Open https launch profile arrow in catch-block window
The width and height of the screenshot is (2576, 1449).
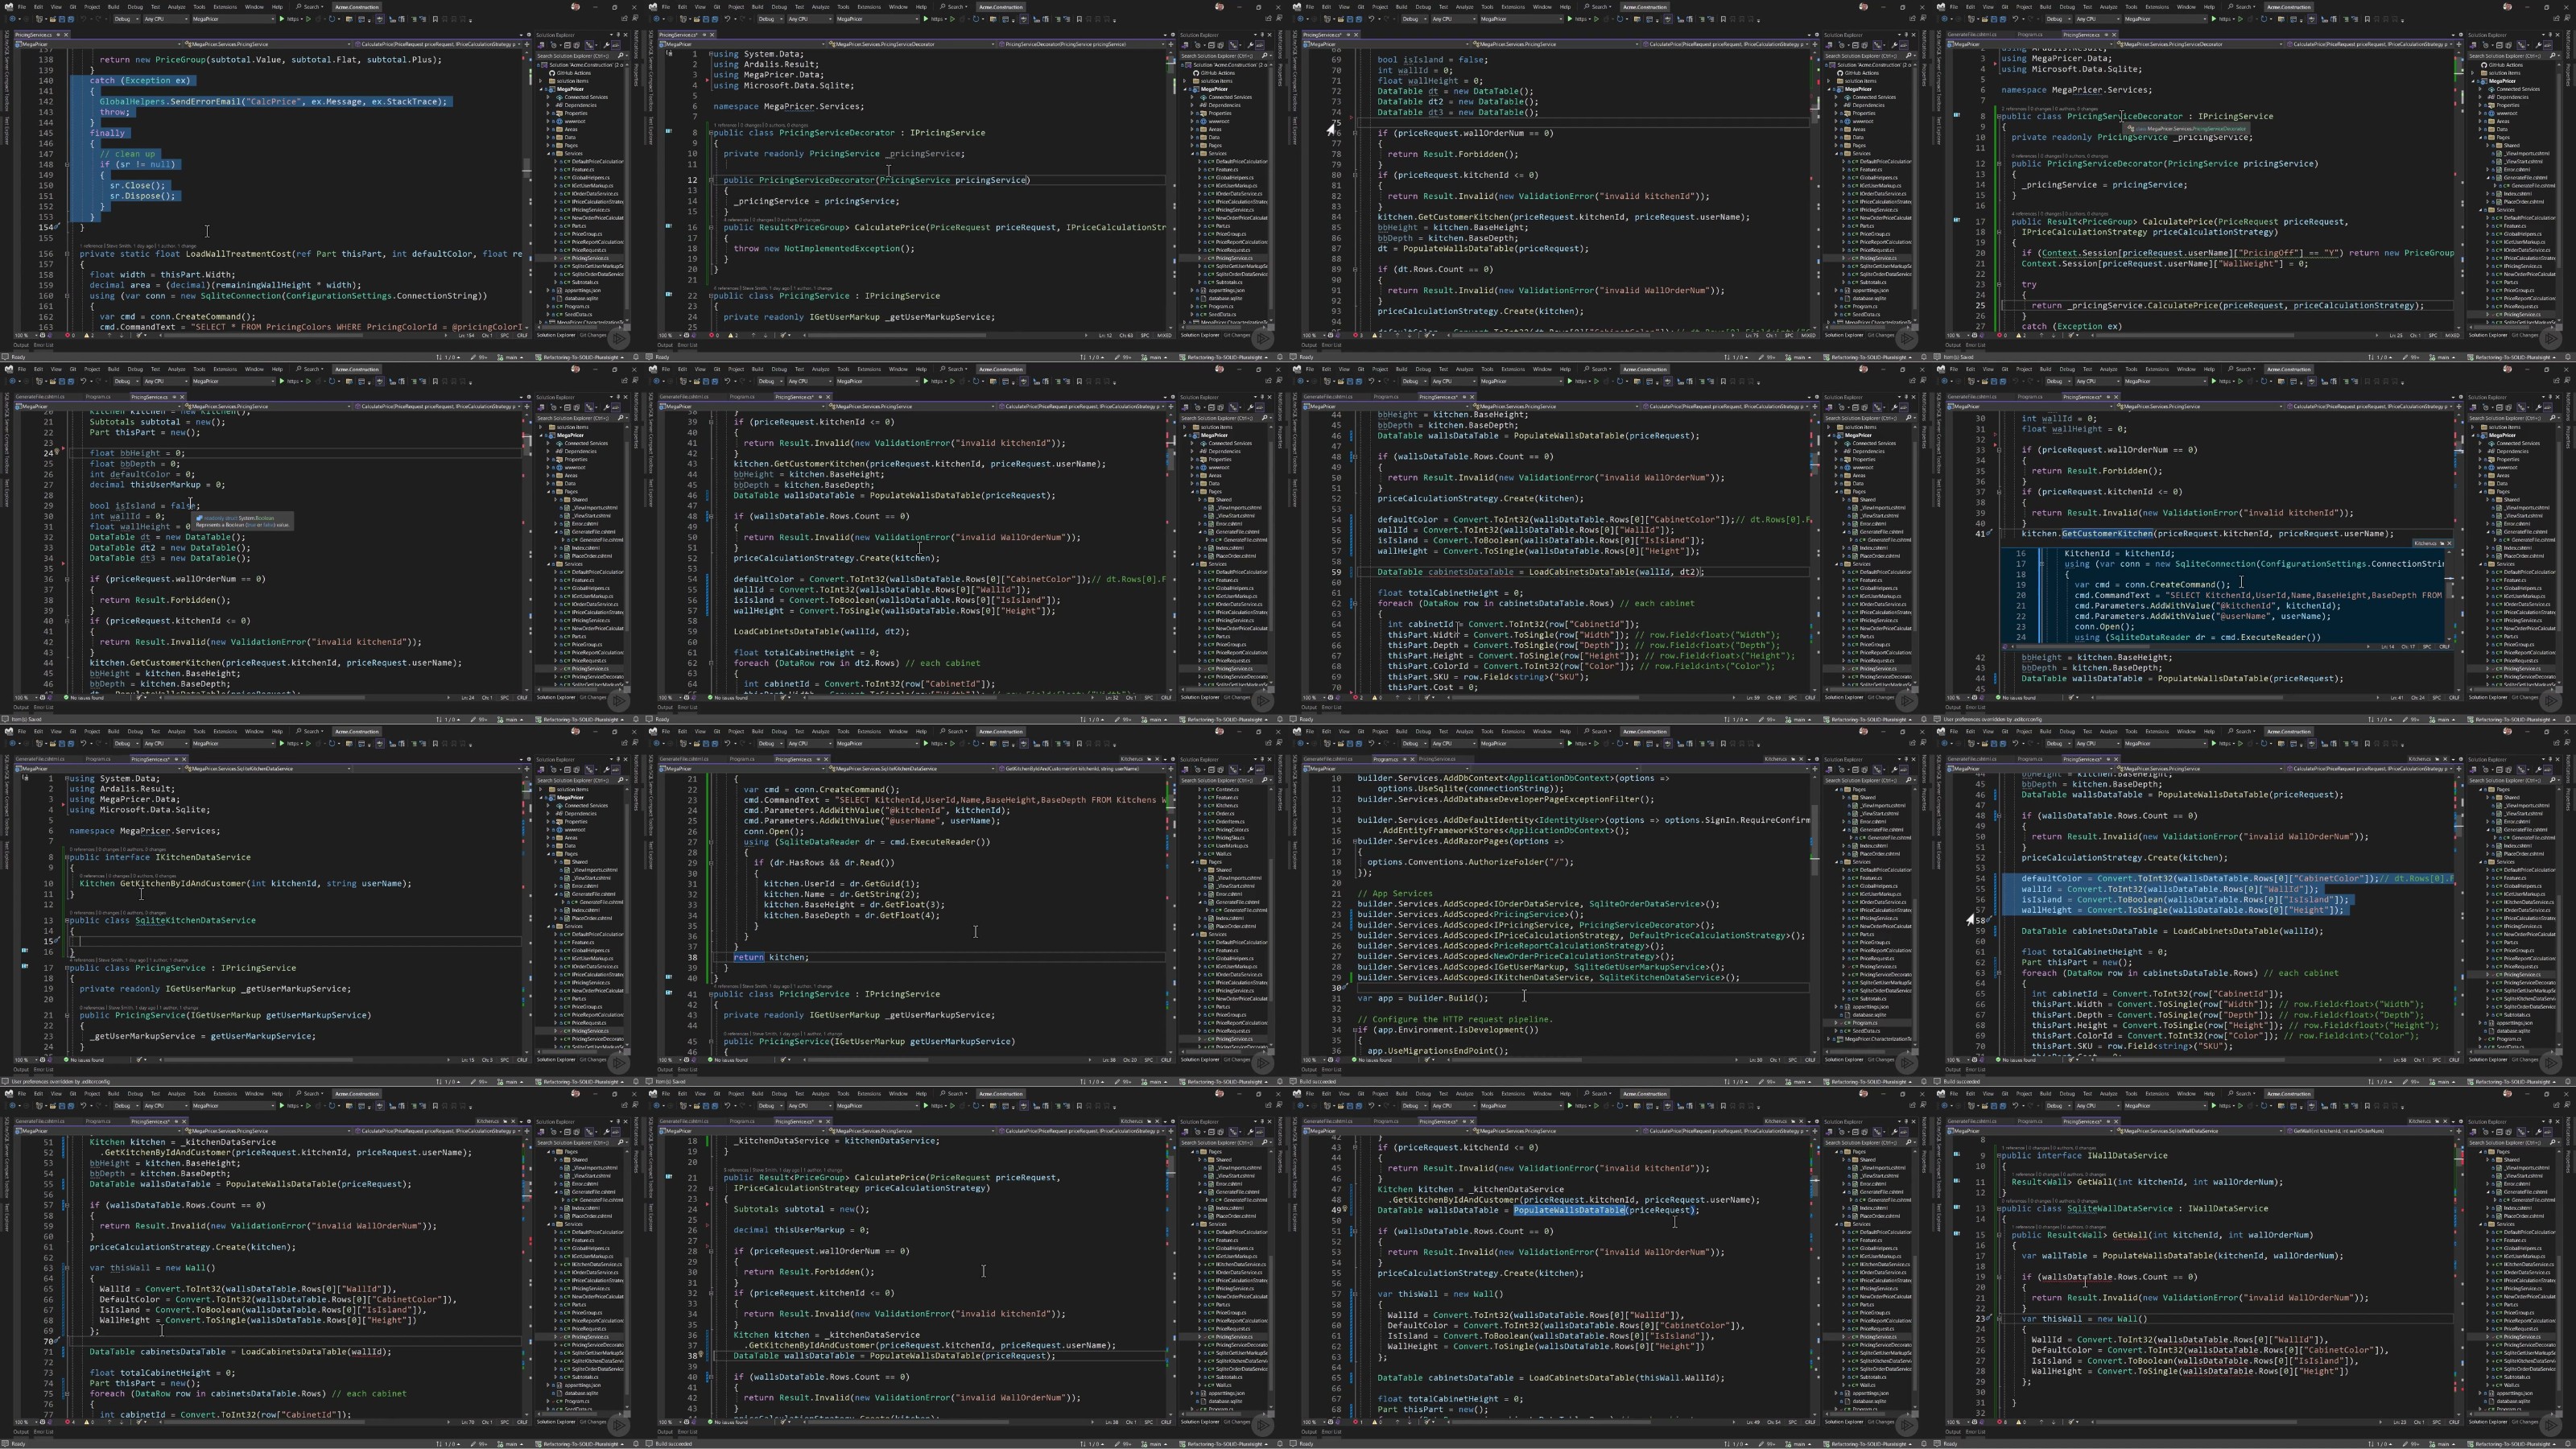302,19
